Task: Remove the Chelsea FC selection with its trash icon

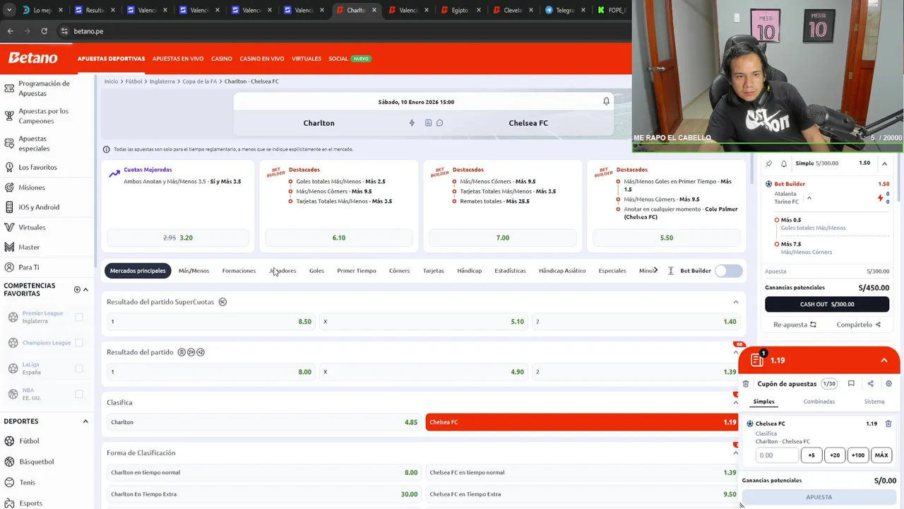Action: [888, 423]
